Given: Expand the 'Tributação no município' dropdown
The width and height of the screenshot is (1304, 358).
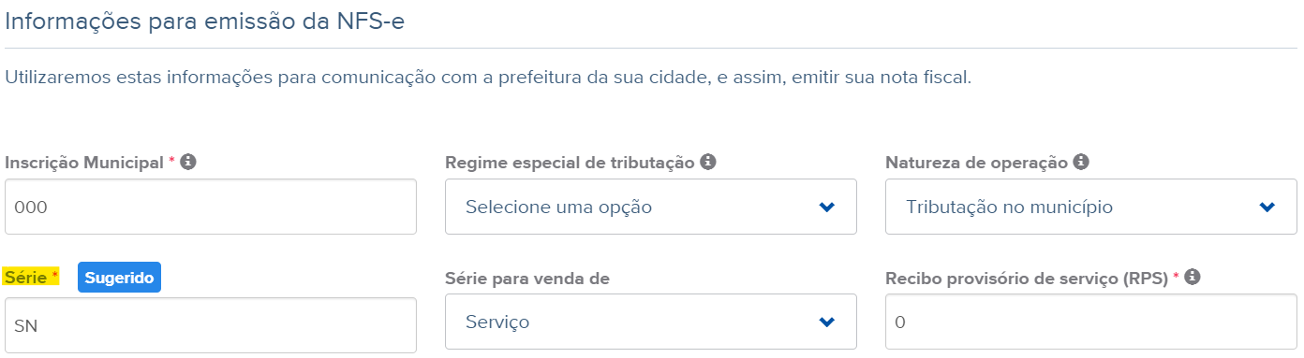Looking at the screenshot, I should click(1091, 207).
